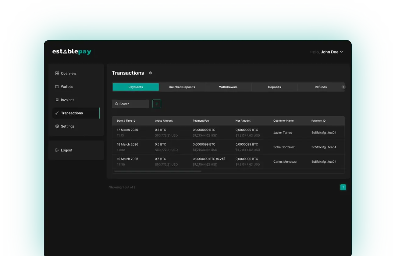
Task: Switch to the Payments tab
Action: (136, 87)
